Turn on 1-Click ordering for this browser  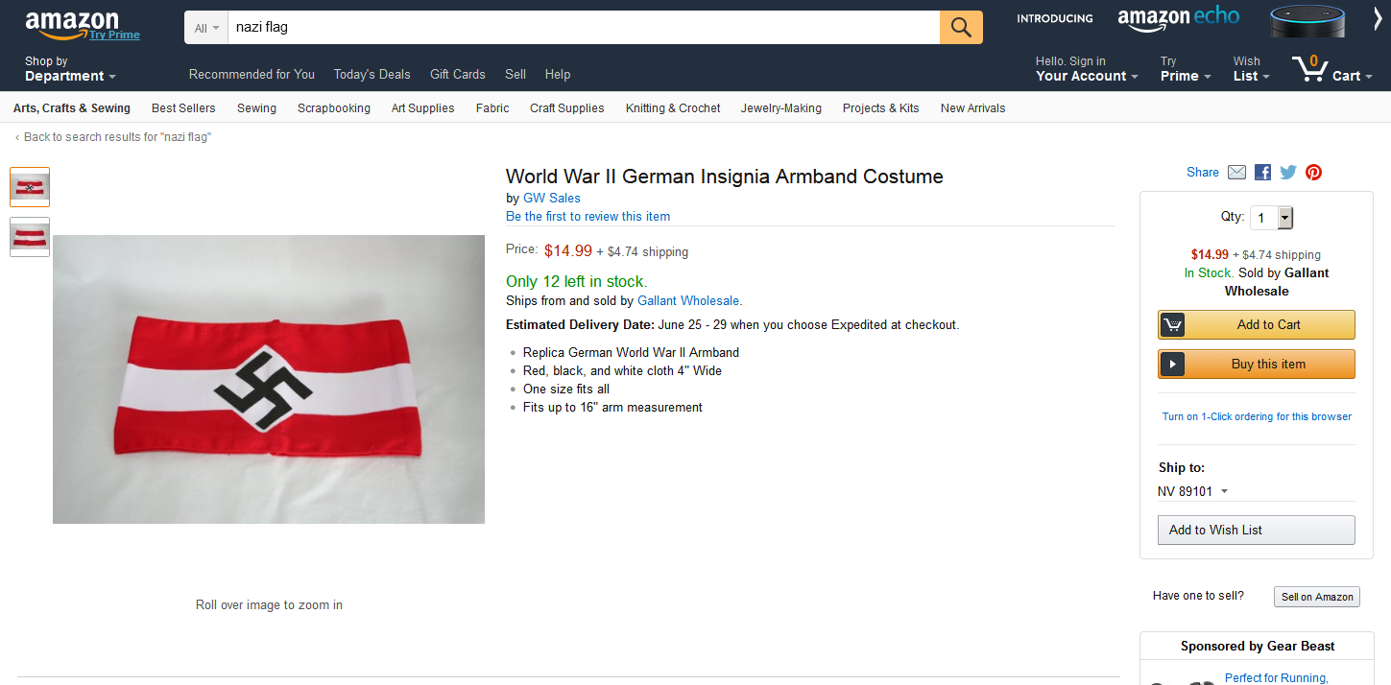tap(1256, 416)
